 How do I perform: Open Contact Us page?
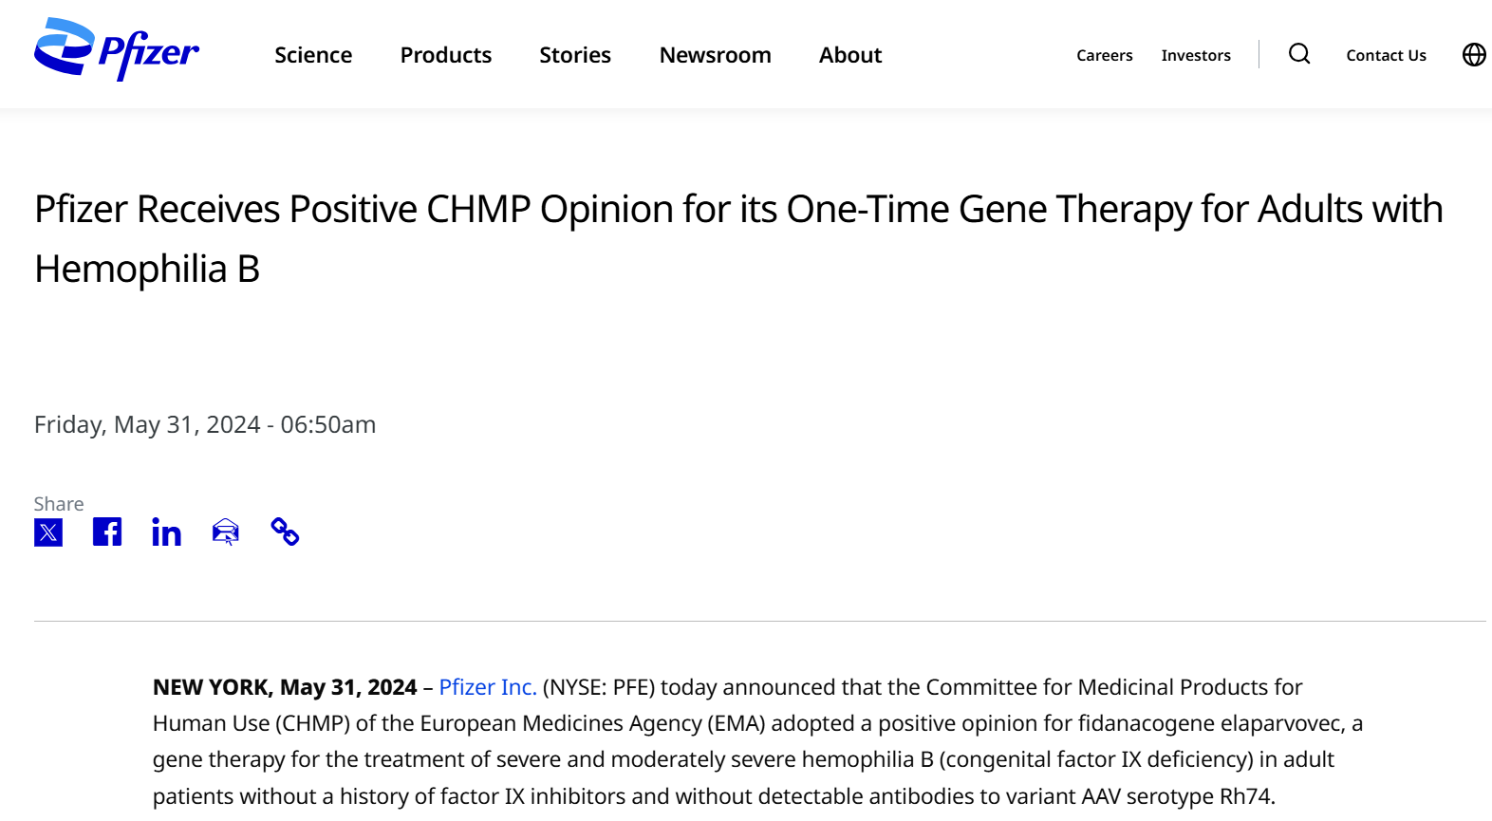point(1386,55)
